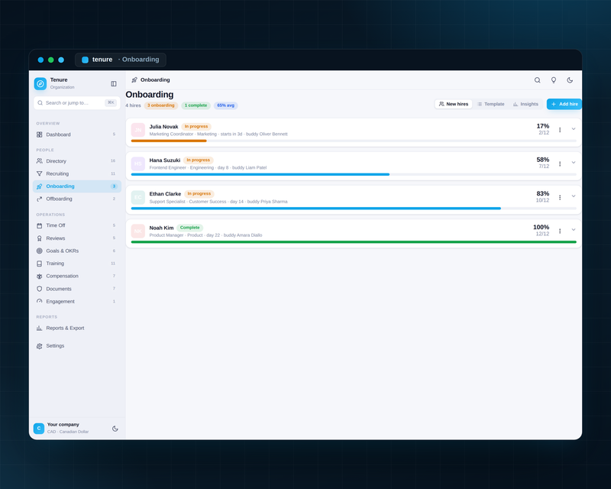Click Noah Kim's green progress bar
This screenshot has height=489, width=611.
click(354, 242)
